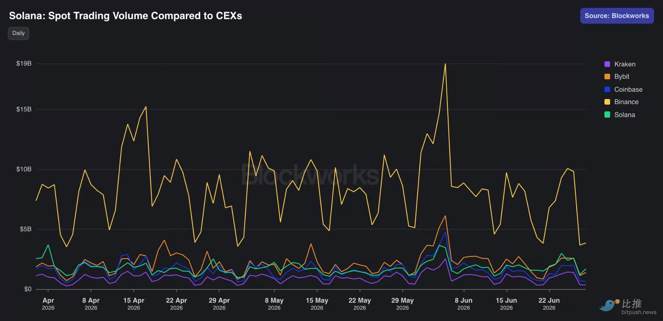Toggle the Binance yellow legend swatch
663x321 pixels.
[607, 102]
